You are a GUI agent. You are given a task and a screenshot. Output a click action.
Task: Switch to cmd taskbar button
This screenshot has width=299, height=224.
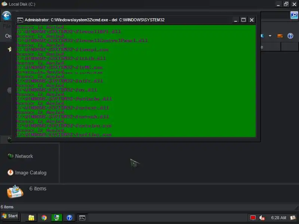pos(82,218)
